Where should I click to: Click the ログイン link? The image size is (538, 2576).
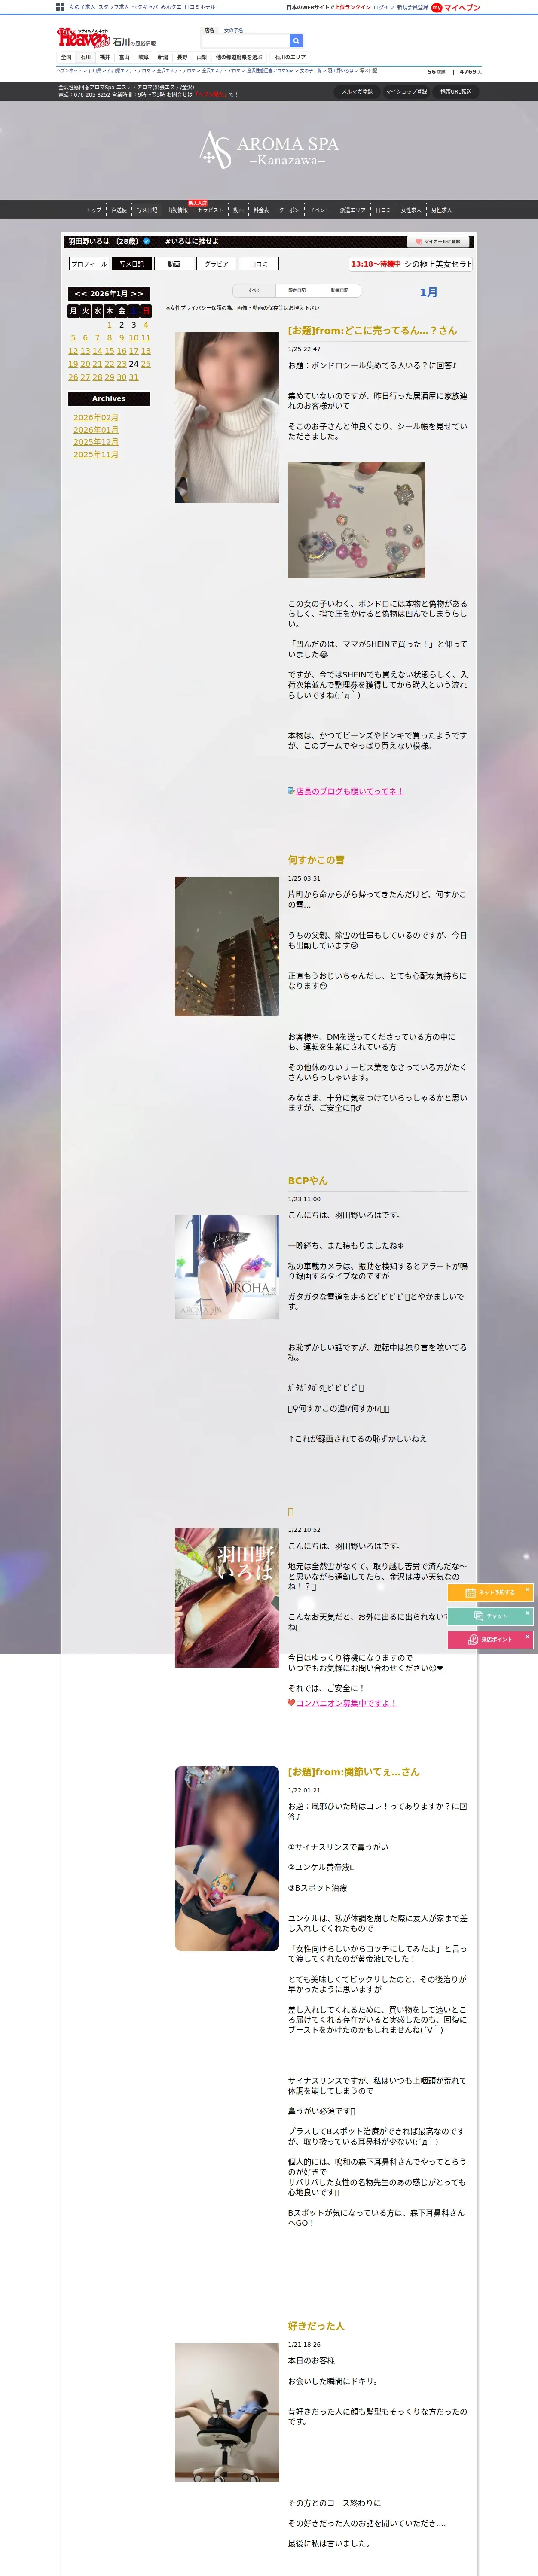point(384,7)
